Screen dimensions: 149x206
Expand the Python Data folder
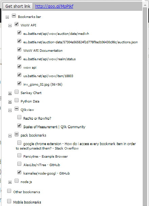[x=10, y=102]
